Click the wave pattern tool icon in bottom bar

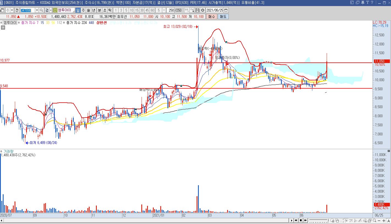click(x=356, y=221)
